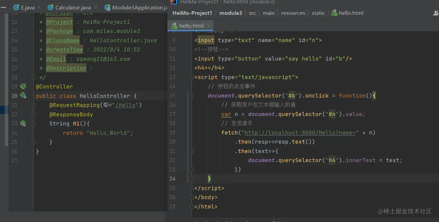This screenshot has height=222, width=439.
Task: Click the <h4></h4> tag on line 12
Action: click(x=209, y=68)
